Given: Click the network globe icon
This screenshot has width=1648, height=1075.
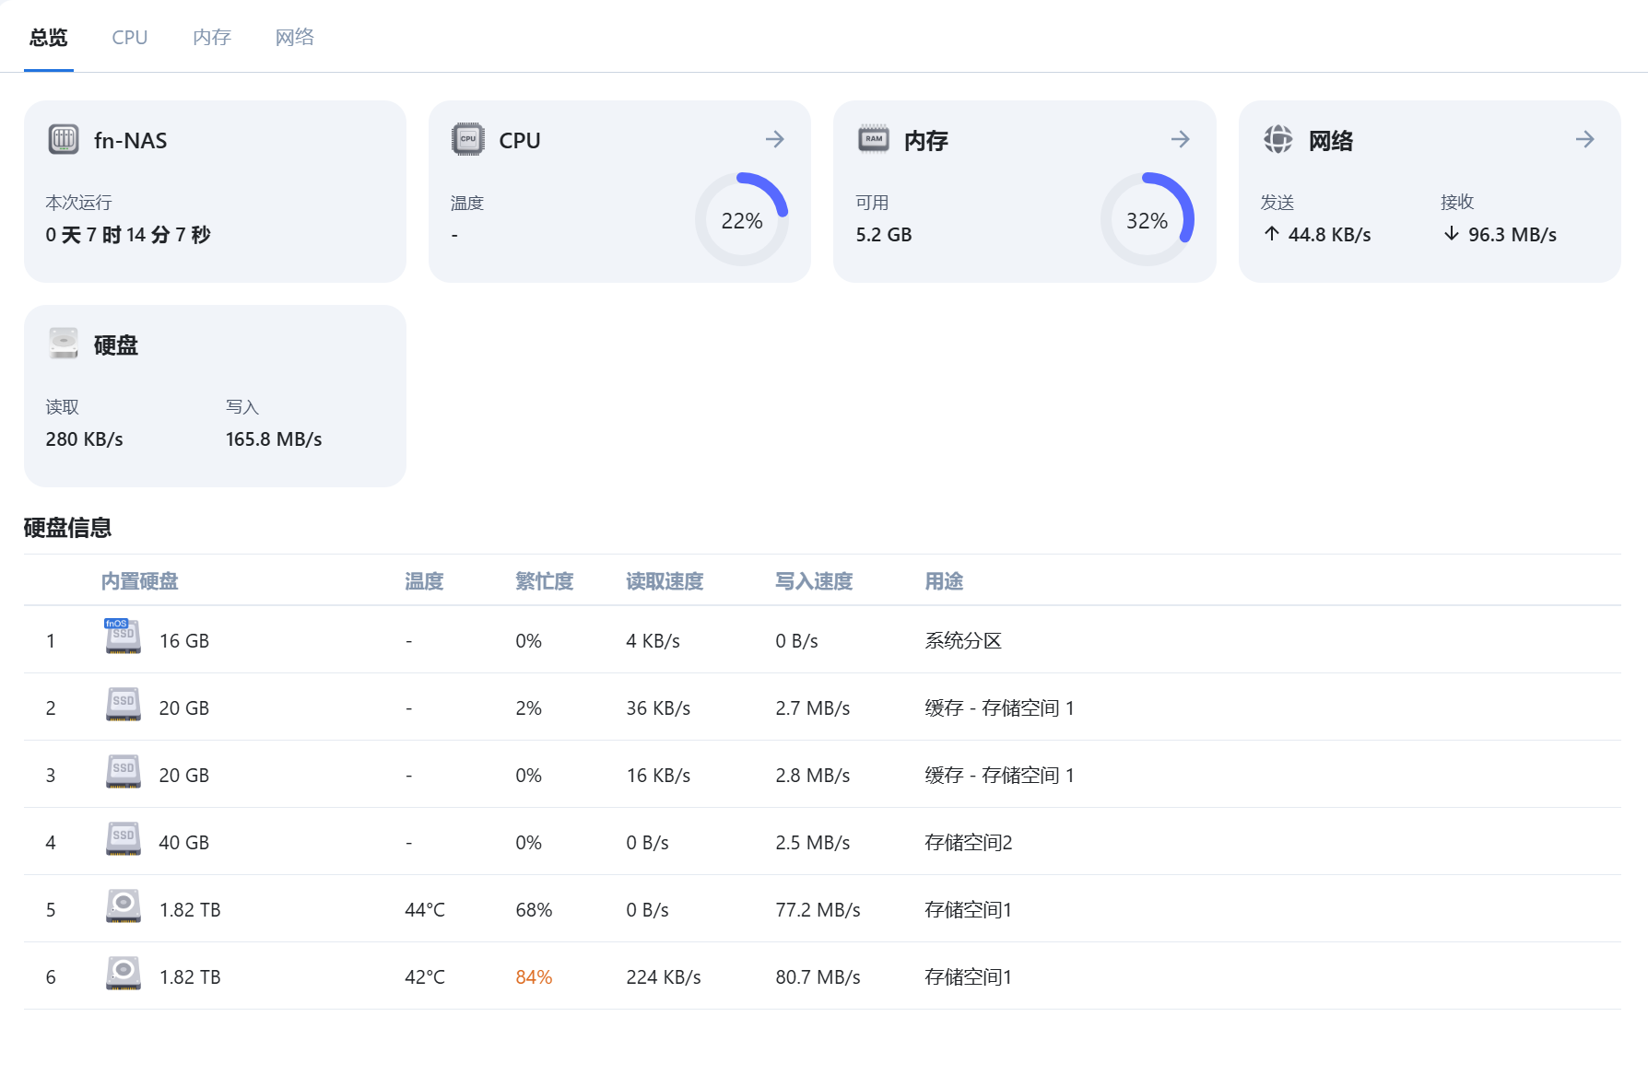Looking at the screenshot, I should click(x=1277, y=139).
